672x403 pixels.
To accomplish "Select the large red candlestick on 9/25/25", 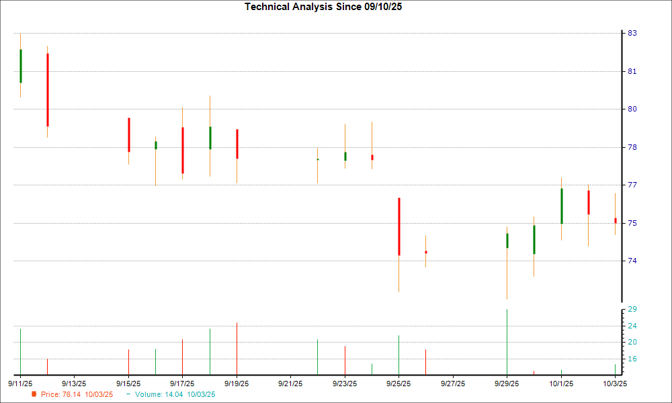I will pyautogui.click(x=399, y=226).
